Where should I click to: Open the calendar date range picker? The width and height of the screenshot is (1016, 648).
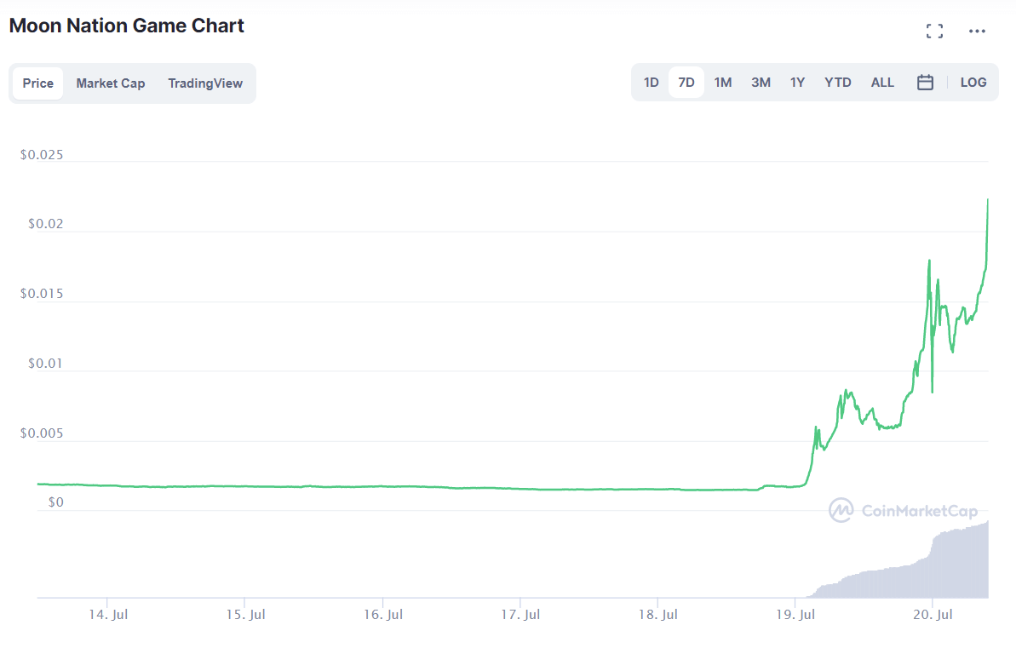(925, 83)
